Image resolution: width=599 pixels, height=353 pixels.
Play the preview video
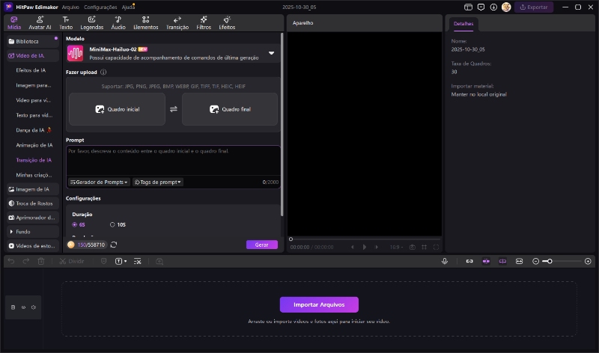(x=365, y=248)
